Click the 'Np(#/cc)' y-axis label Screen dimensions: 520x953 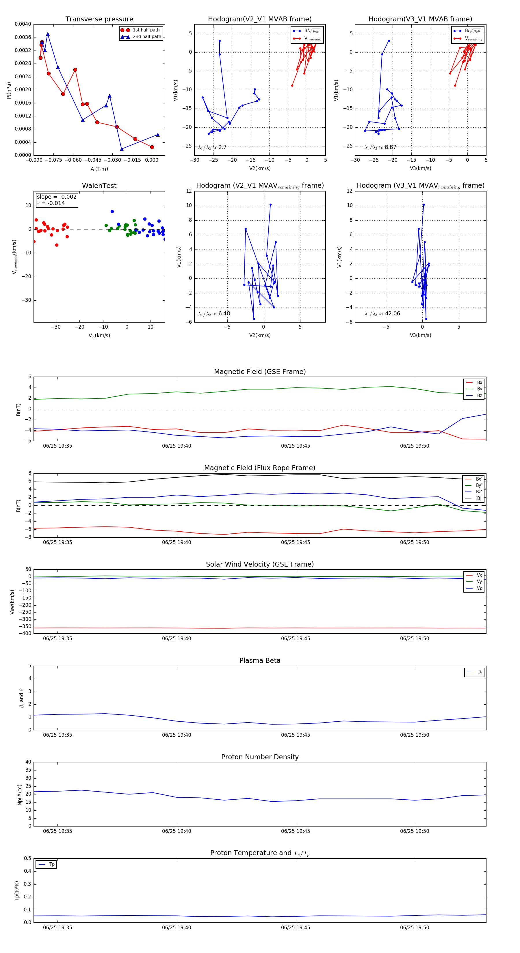coord(20,795)
